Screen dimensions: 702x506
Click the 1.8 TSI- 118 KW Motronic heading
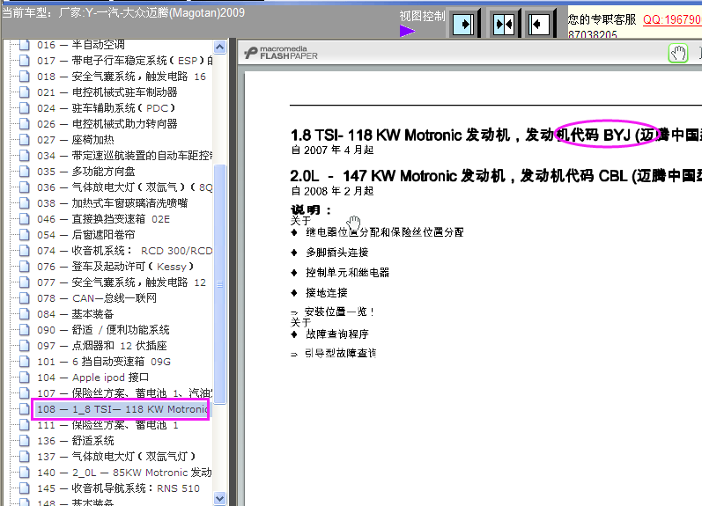pyautogui.click(x=496, y=135)
